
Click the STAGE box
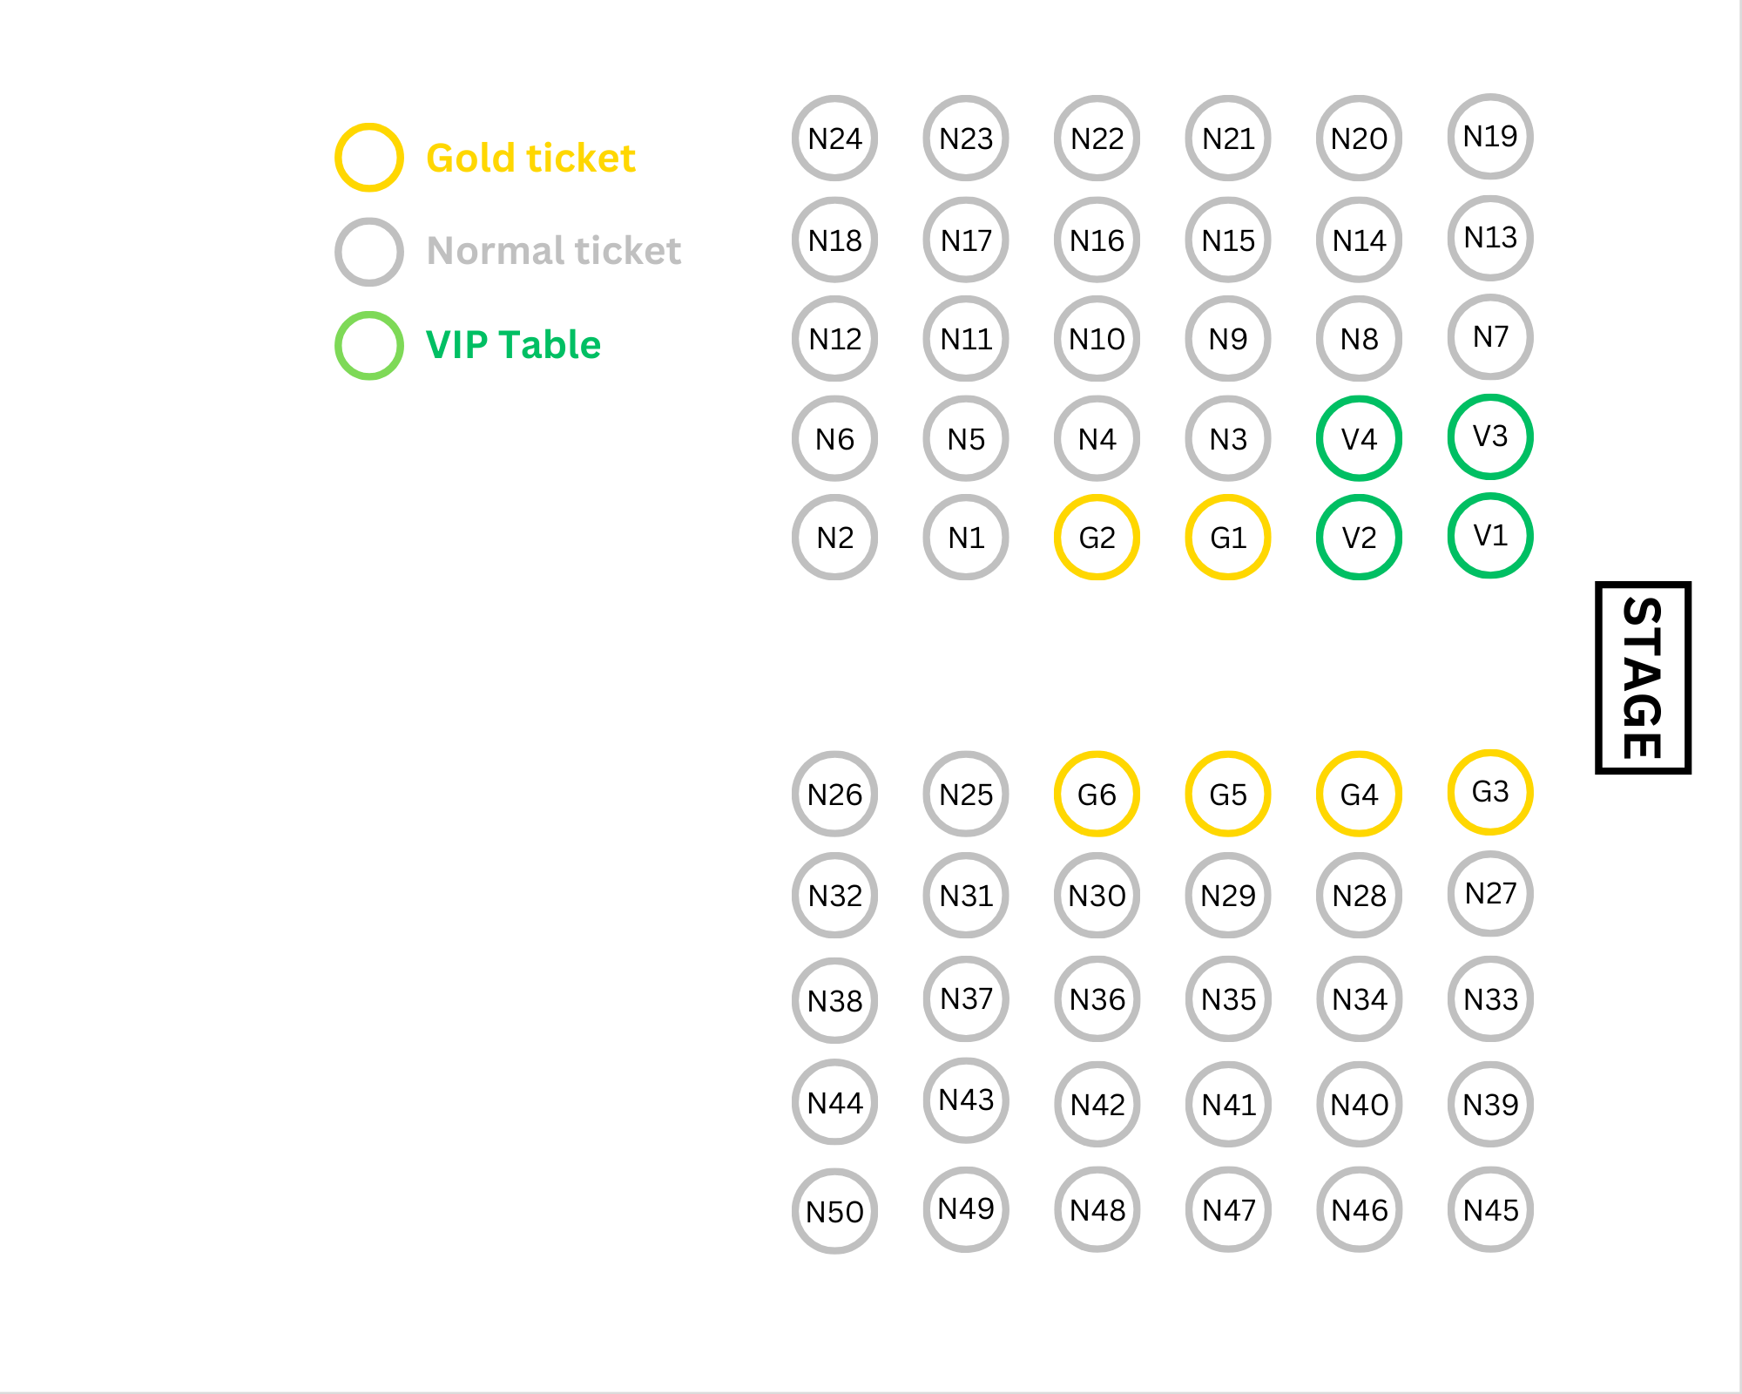1643,678
